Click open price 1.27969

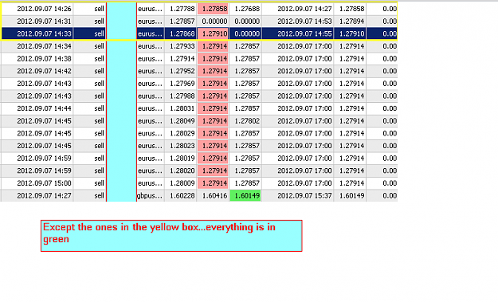tap(182, 84)
